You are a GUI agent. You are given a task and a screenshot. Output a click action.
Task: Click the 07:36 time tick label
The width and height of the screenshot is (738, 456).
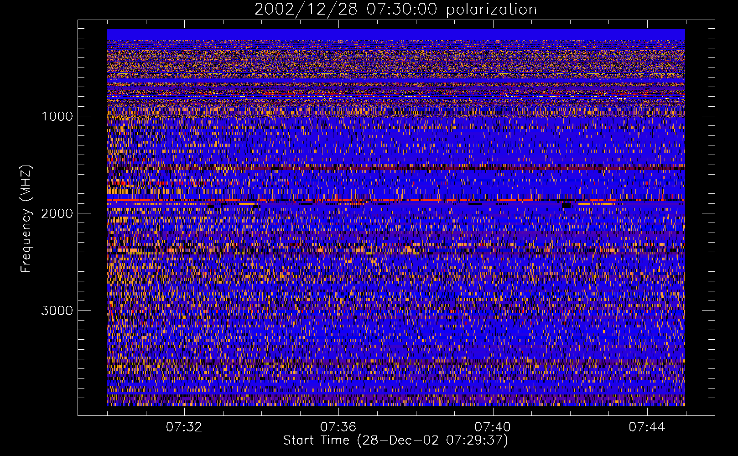(338, 427)
